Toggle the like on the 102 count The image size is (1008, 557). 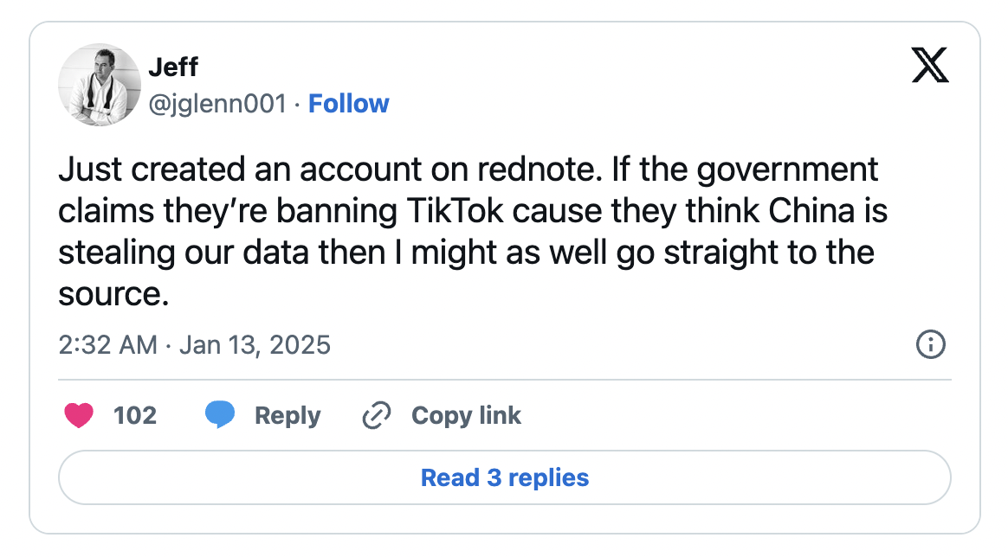pyautogui.click(x=134, y=415)
